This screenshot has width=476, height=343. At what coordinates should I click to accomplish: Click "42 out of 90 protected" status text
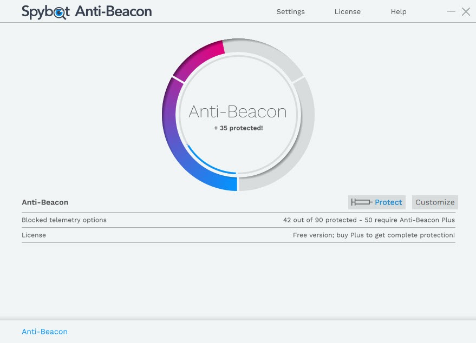pyautogui.click(x=320, y=220)
